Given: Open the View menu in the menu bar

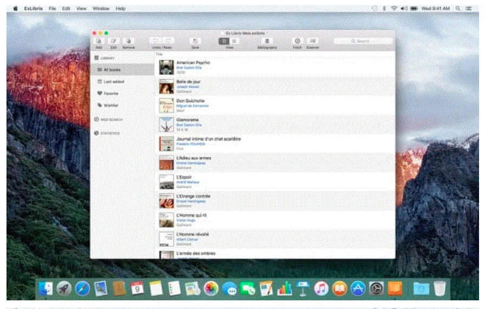Looking at the screenshot, I should pos(81,8).
